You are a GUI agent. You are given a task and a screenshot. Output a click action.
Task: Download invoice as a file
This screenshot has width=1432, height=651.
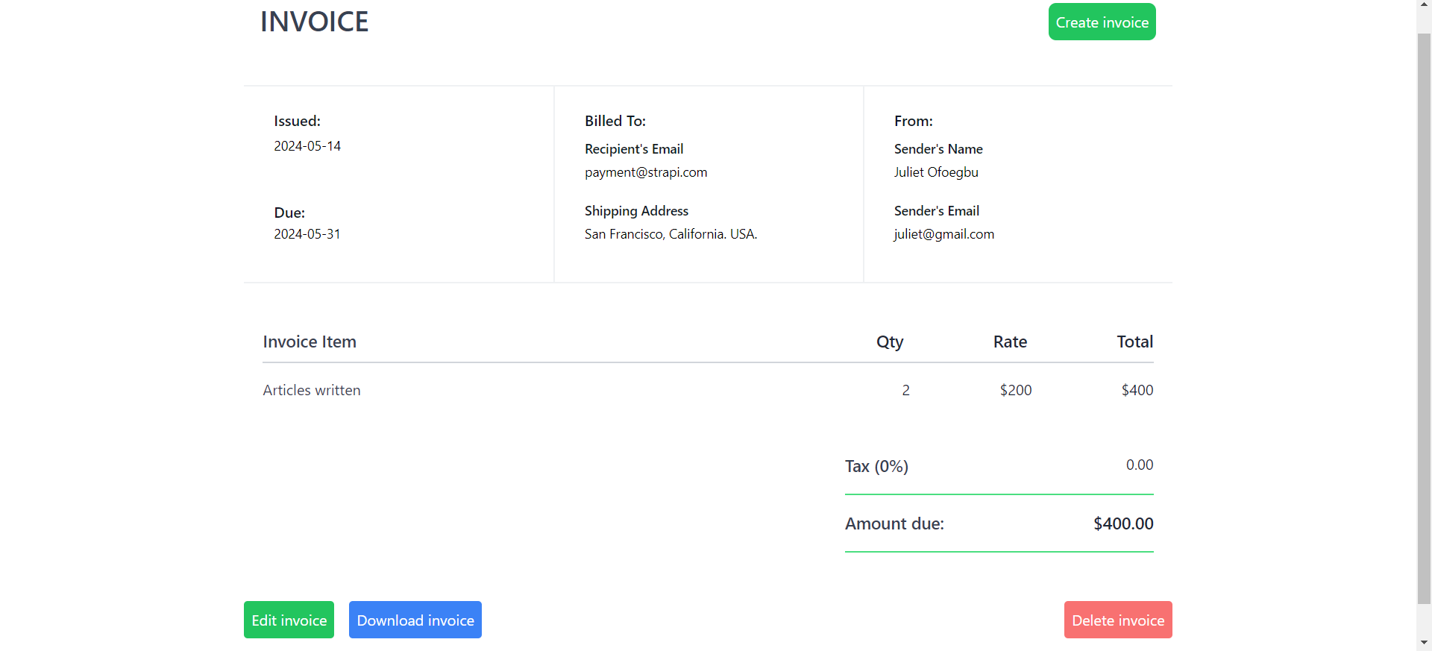[415, 620]
